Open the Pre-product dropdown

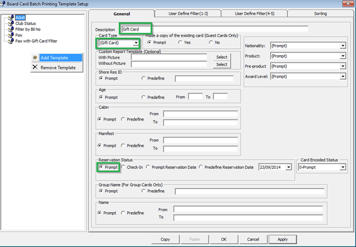[x=343, y=66]
